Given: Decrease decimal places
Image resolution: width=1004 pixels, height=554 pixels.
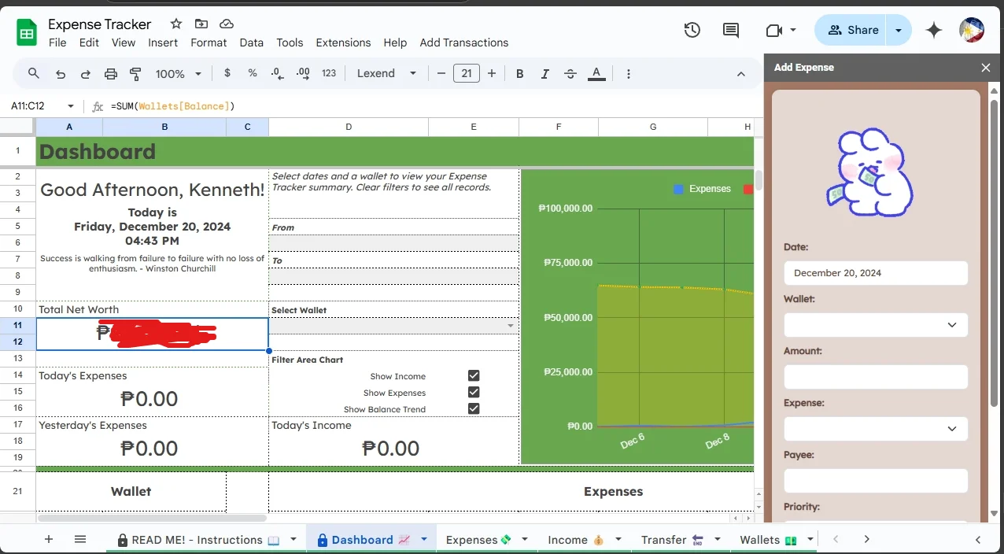Looking at the screenshot, I should click(278, 73).
